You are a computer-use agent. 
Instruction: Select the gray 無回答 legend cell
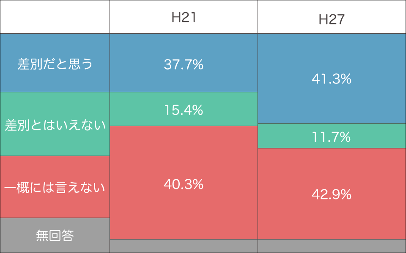pyautogui.click(x=55, y=235)
